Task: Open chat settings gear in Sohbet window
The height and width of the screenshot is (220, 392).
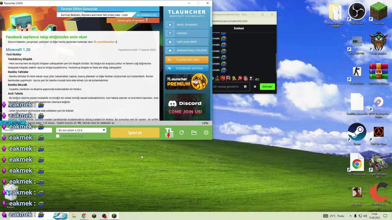Action: (255, 86)
